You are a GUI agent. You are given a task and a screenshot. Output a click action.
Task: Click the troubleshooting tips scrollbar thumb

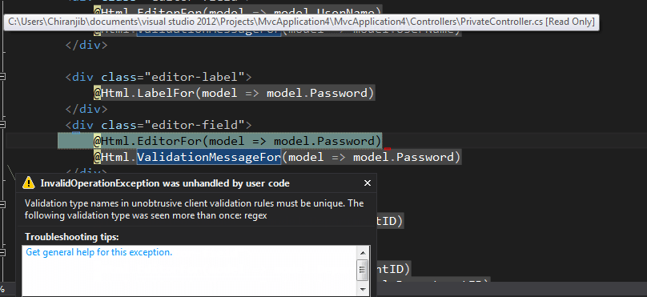click(x=363, y=270)
